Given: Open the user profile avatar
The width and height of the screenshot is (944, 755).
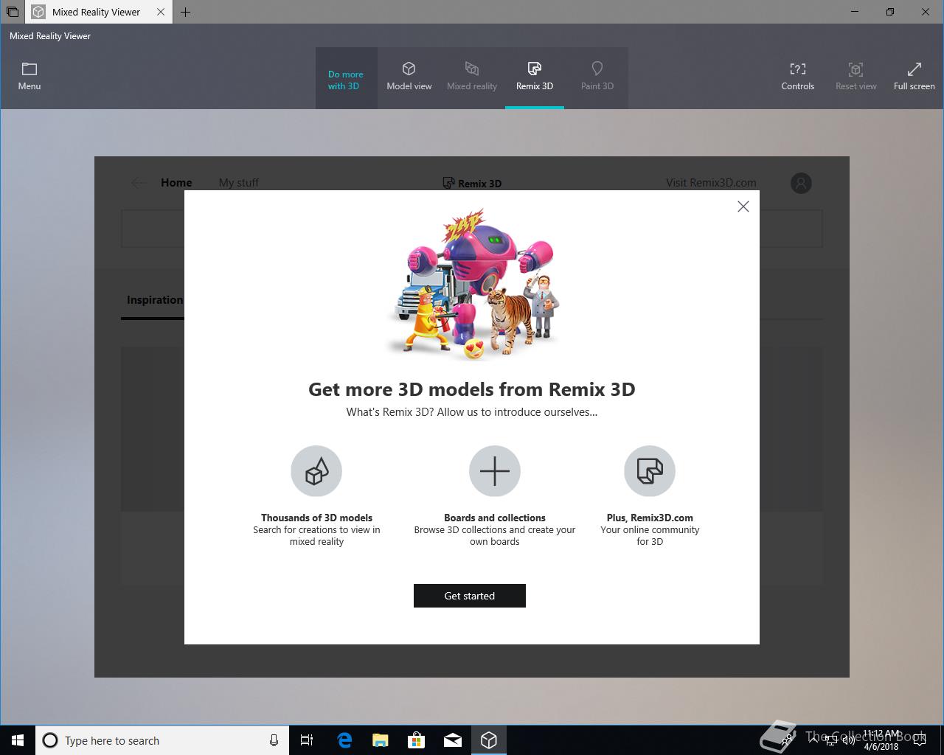Looking at the screenshot, I should 801,183.
